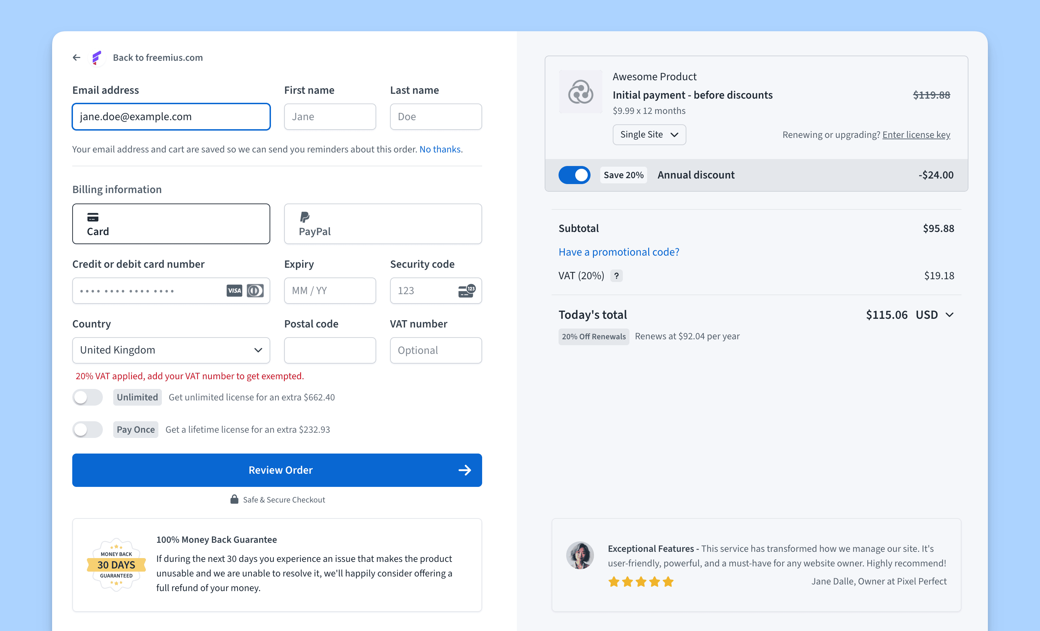Enable the Unlimited license toggle
The height and width of the screenshot is (631, 1040).
[88, 397]
